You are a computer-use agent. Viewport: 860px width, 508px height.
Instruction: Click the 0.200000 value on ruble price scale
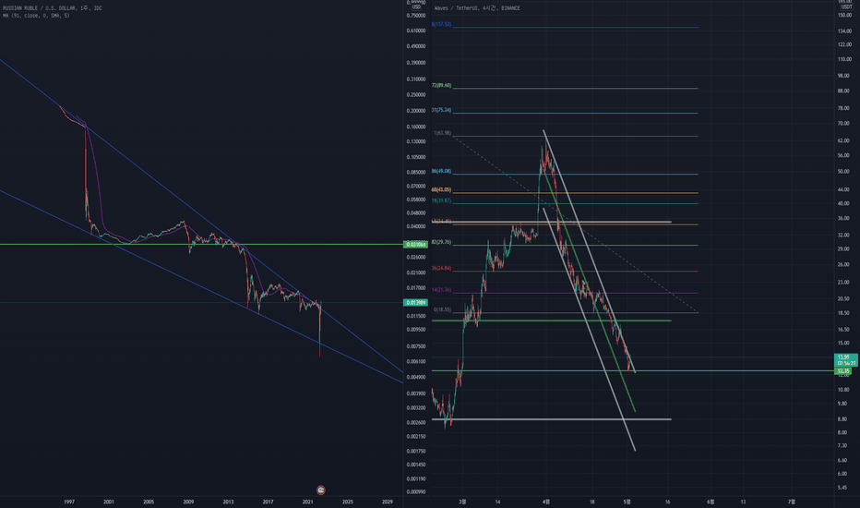tap(416, 111)
